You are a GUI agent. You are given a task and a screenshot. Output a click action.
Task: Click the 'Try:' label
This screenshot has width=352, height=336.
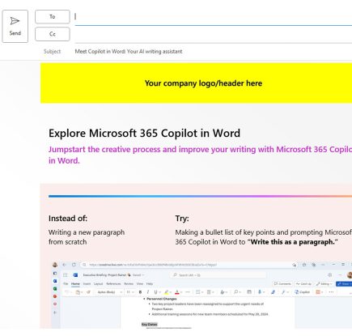click(182, 219)
